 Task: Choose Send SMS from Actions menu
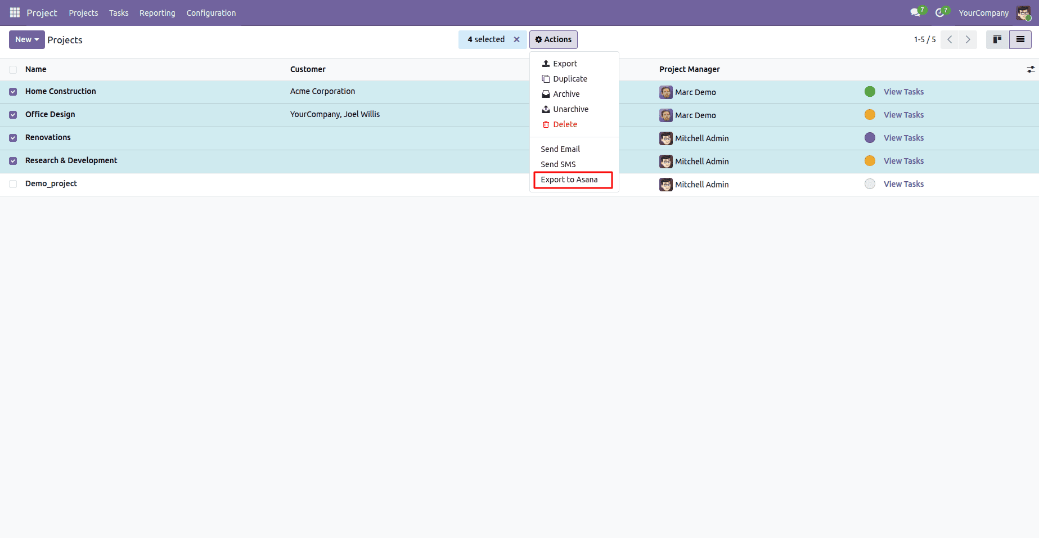(574, 164)
